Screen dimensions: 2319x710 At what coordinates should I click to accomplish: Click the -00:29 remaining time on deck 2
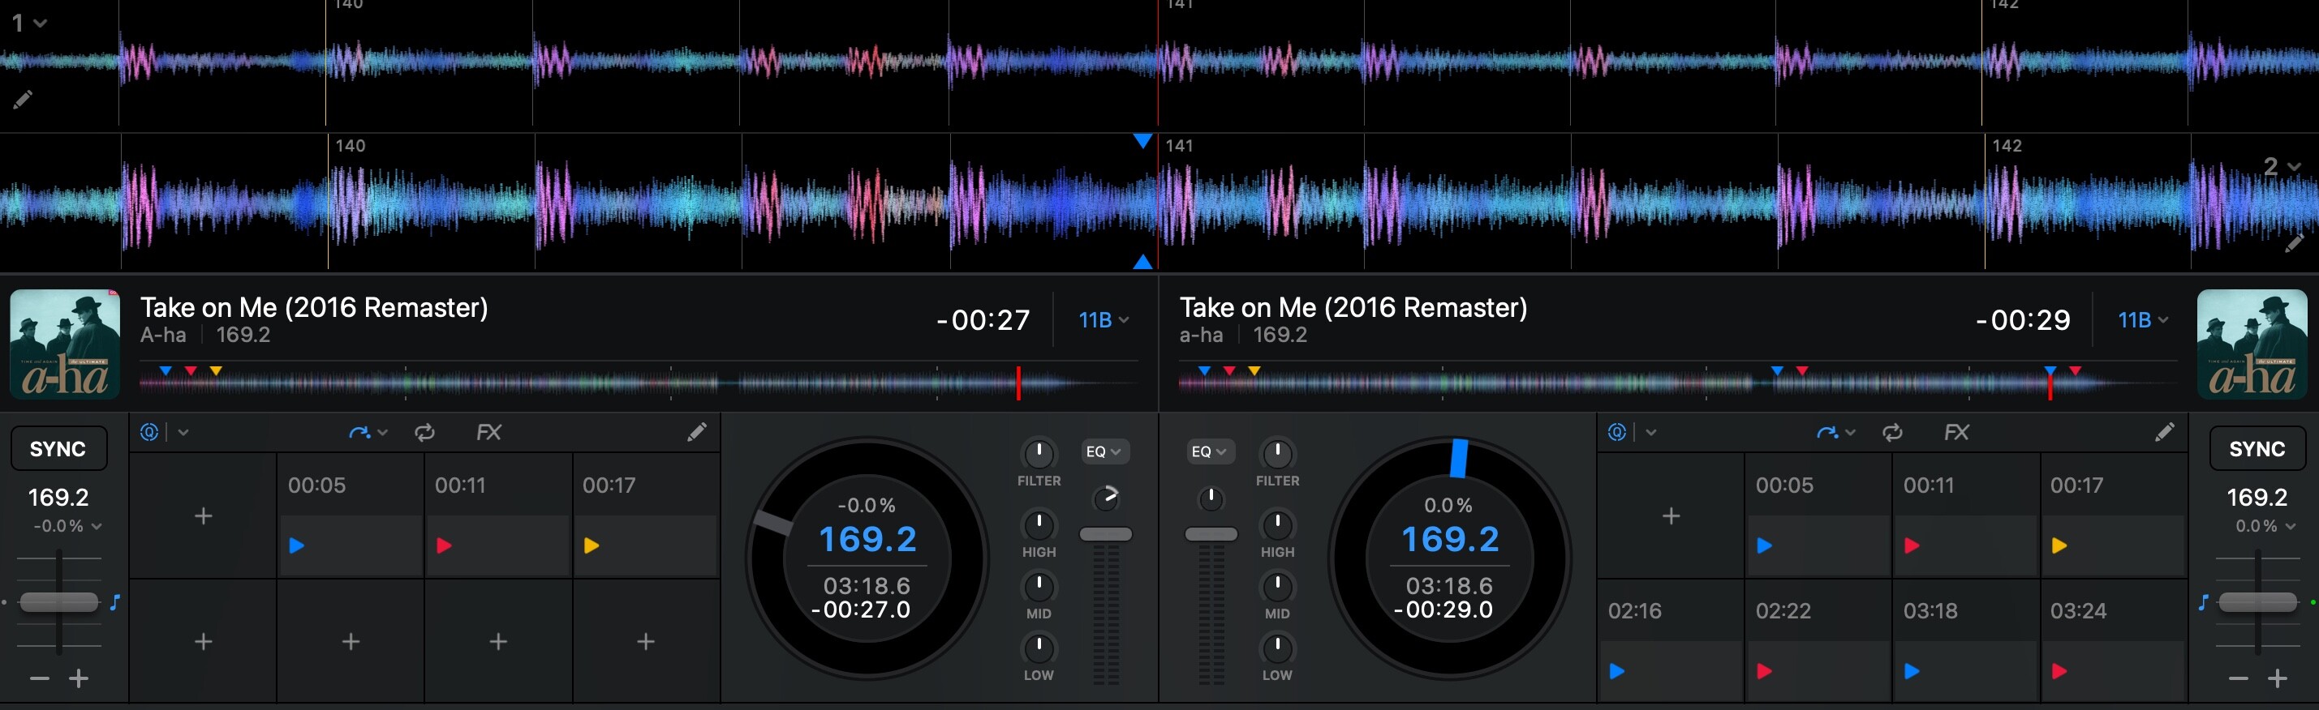pyautogui.click(x=2023, y=320)
